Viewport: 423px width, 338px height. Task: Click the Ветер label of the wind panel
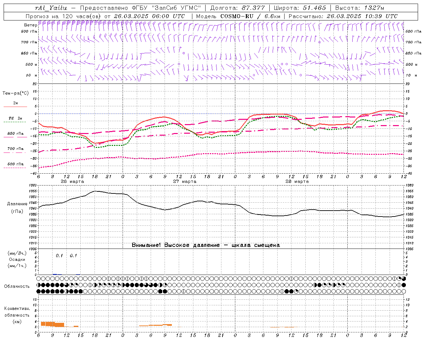click(30, 25)
